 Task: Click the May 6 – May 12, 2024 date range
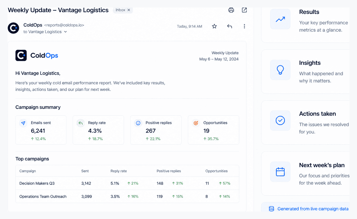point(219,59)
